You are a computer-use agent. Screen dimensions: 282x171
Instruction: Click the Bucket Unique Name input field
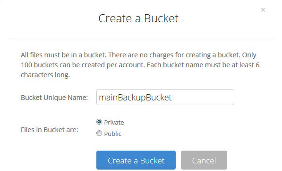point(165,97)
